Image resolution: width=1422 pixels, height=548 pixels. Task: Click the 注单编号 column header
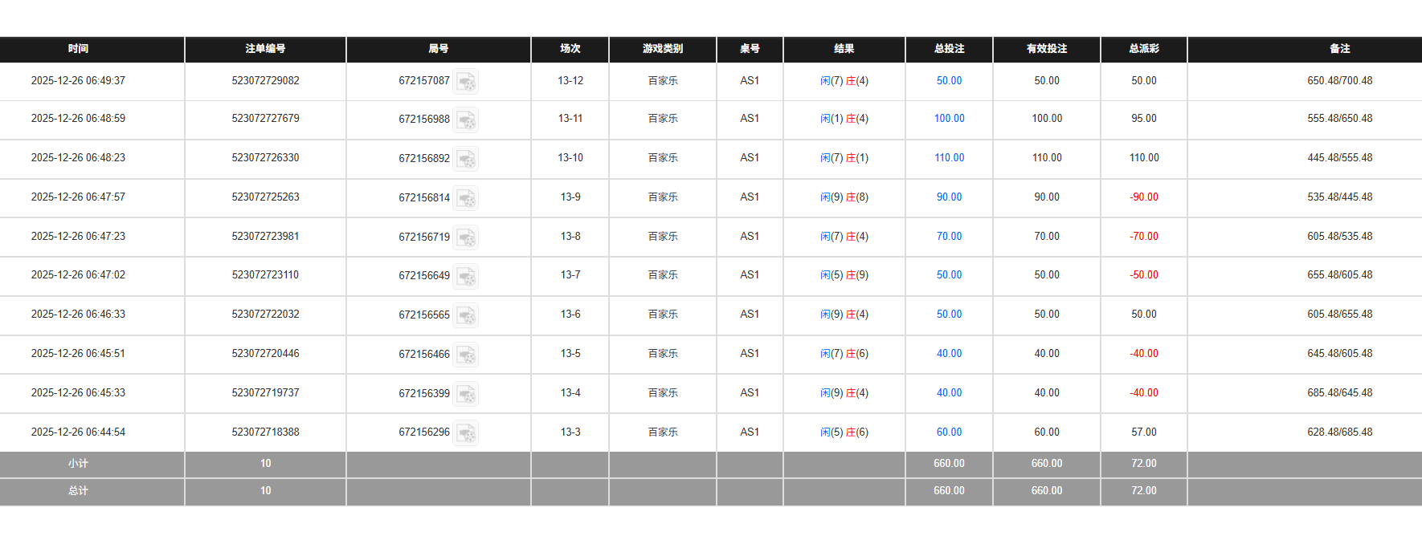[265, 49]
